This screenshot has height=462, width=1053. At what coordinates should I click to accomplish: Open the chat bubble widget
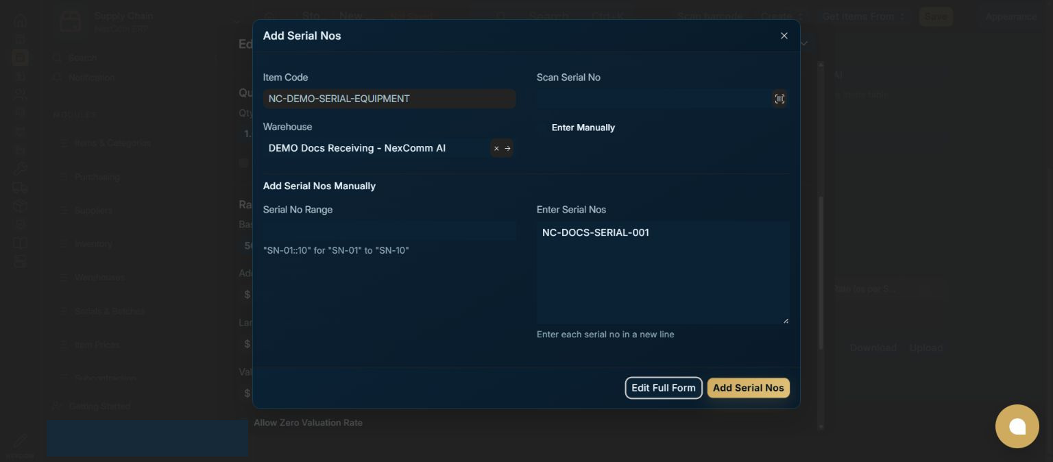(x=1017, y=426)
